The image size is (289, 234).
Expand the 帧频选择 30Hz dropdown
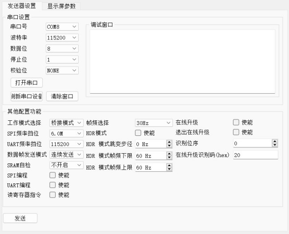(x=153, y=123)
